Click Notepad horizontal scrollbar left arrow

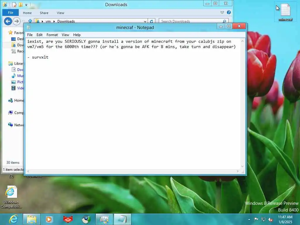click(28, 171)
